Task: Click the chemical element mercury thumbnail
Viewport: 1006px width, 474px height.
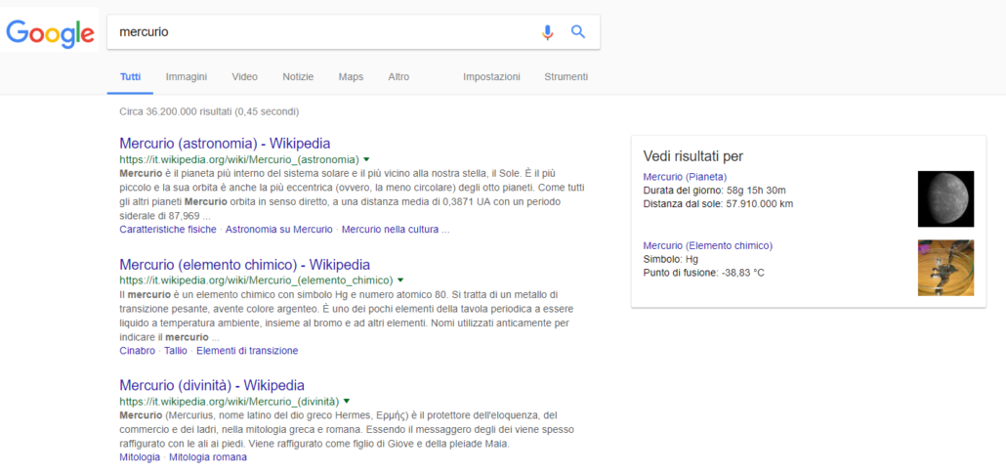Action: (945, 268)
